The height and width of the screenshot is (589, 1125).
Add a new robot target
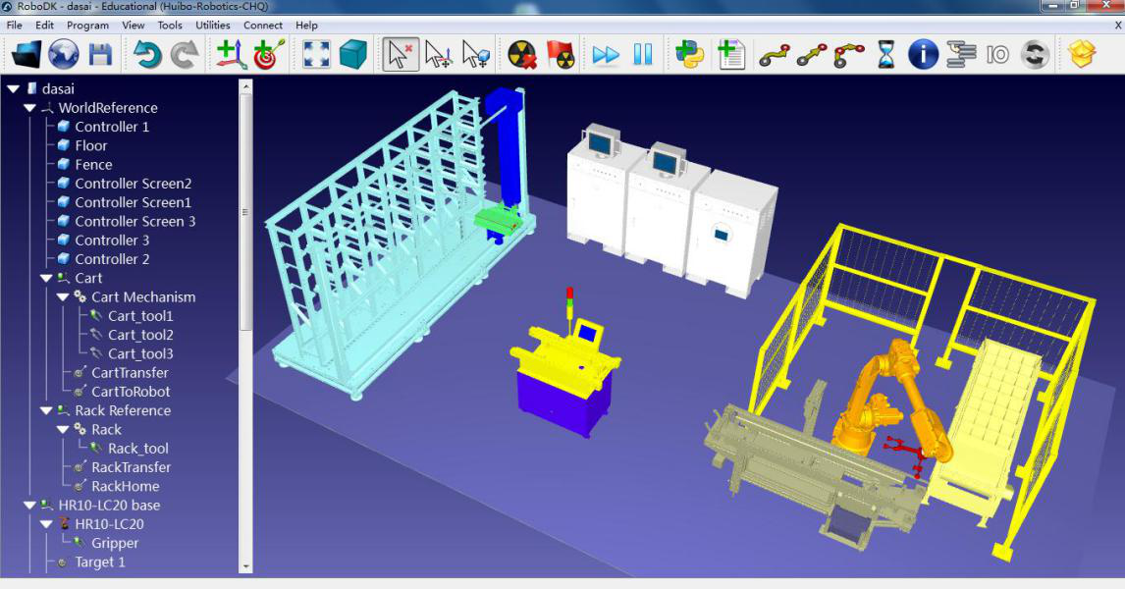click(269, 54)
